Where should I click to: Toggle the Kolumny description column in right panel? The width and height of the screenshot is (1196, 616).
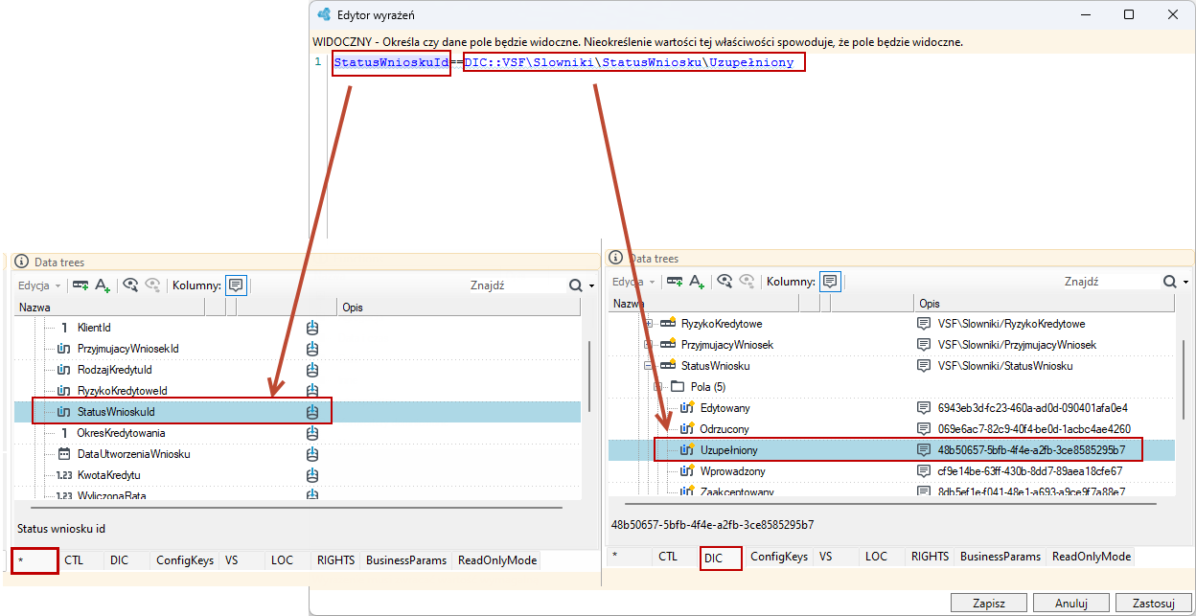(830, 282)
